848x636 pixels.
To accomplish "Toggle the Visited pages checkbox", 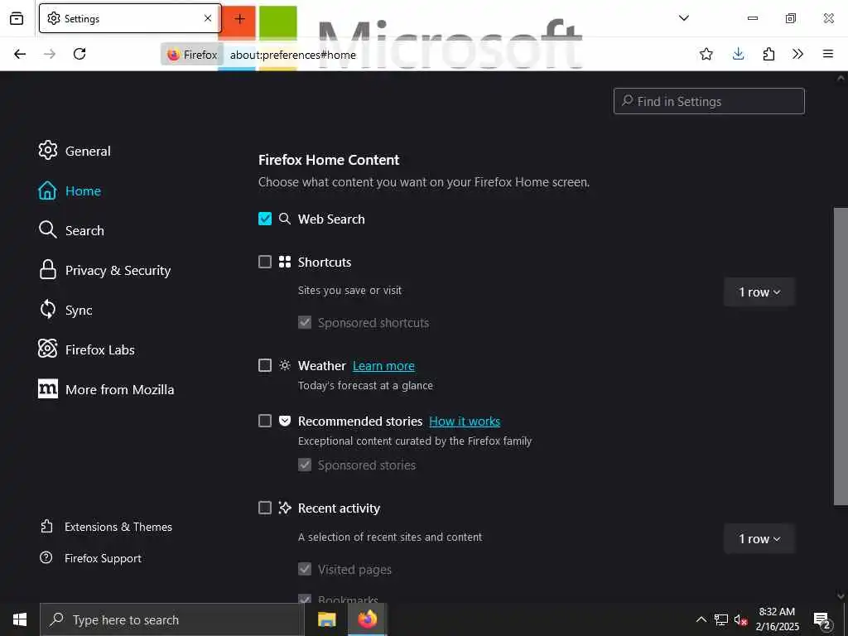I will pyautogui.click(x=305, y=569).
